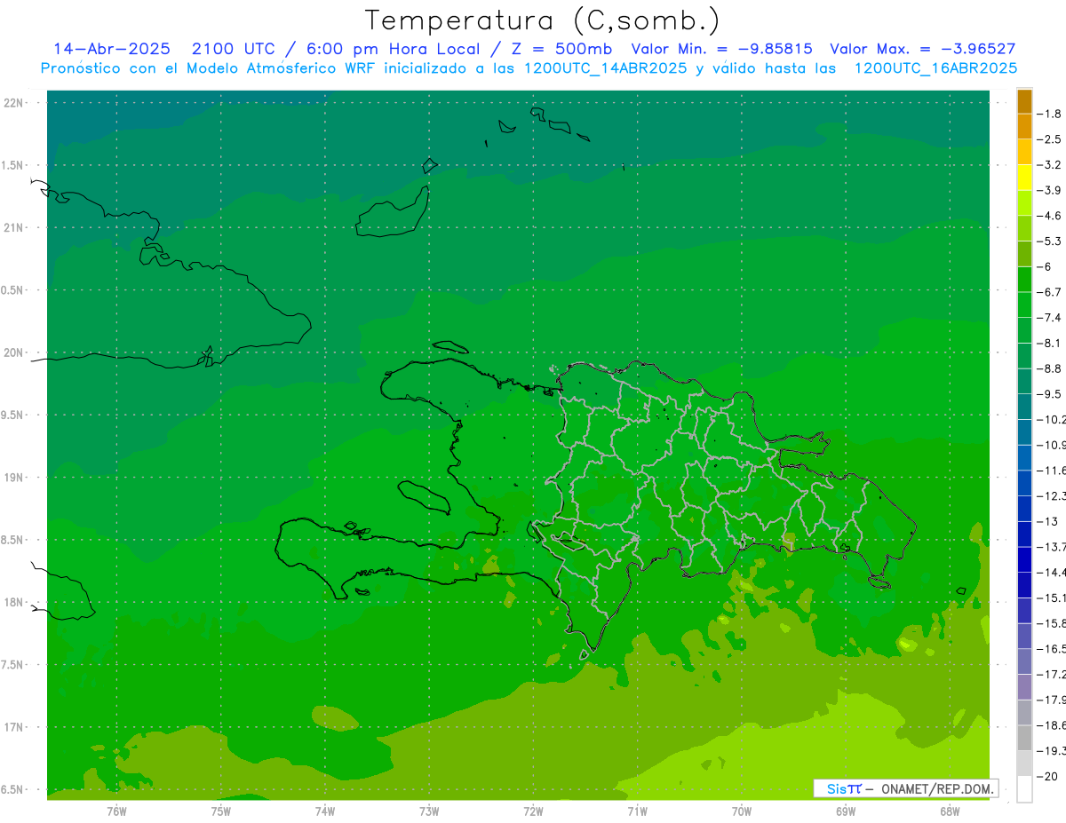Click the 22N latitude axis label

(x=13, y=103)
